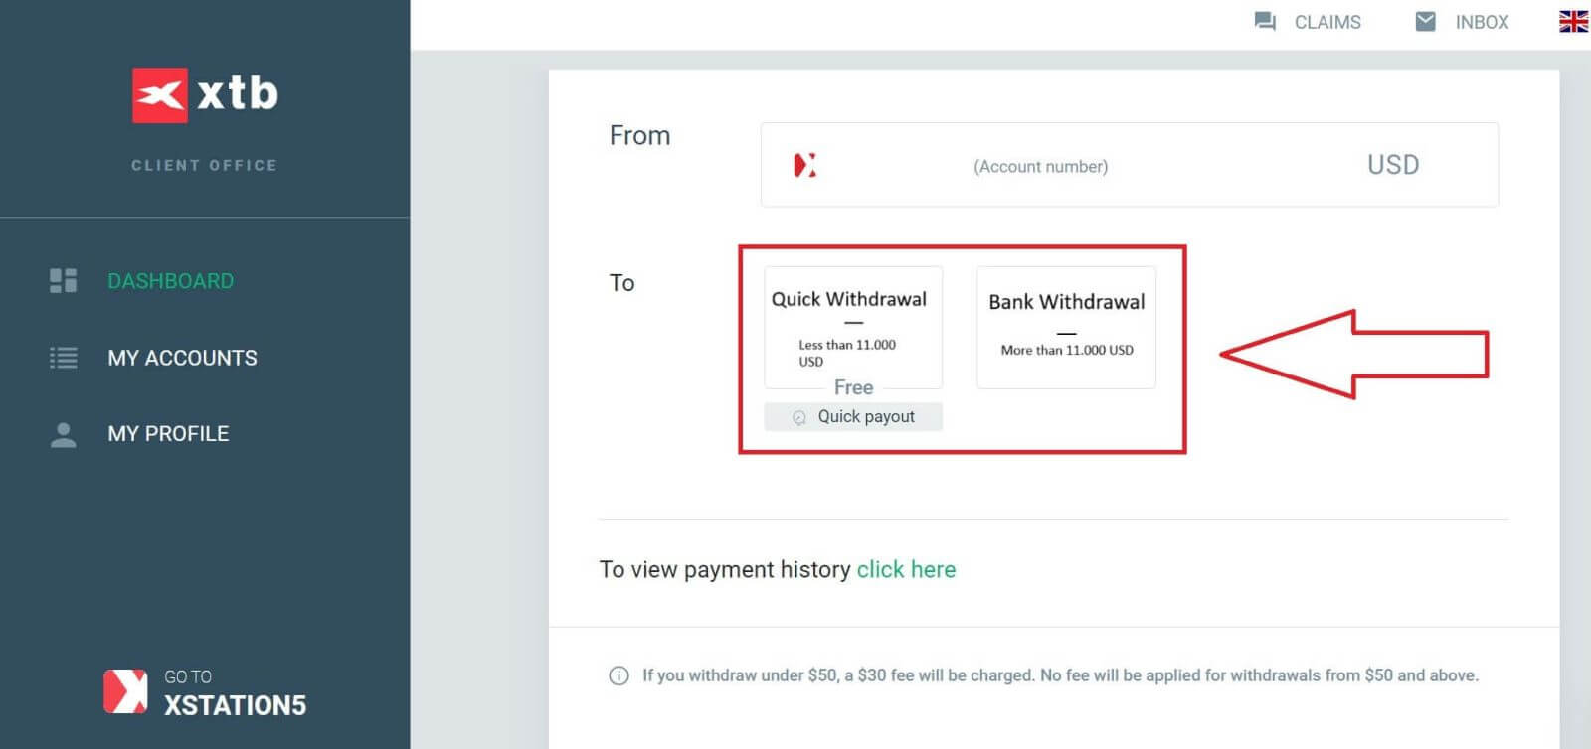Click the xStation5 logo icon
This screenshot has width=1591, height=749.
(125, 690)
